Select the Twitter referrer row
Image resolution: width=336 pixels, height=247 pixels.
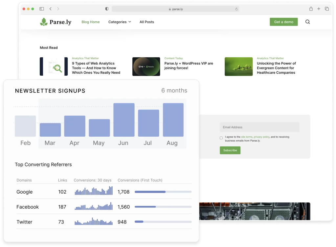tap(104, 222)
